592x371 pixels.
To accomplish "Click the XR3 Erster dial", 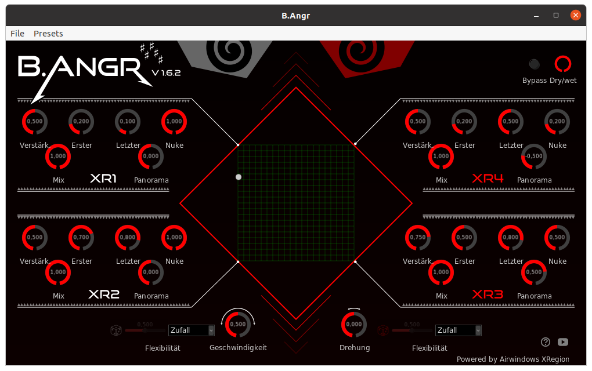I will [464, 238].
